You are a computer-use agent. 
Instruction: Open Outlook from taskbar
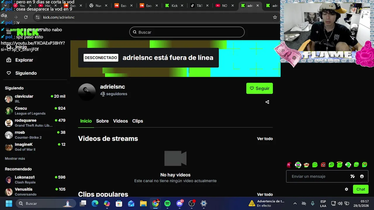coord(131,203)
